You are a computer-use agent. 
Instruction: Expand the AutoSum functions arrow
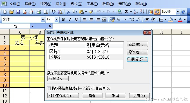[x=131, y=12]
